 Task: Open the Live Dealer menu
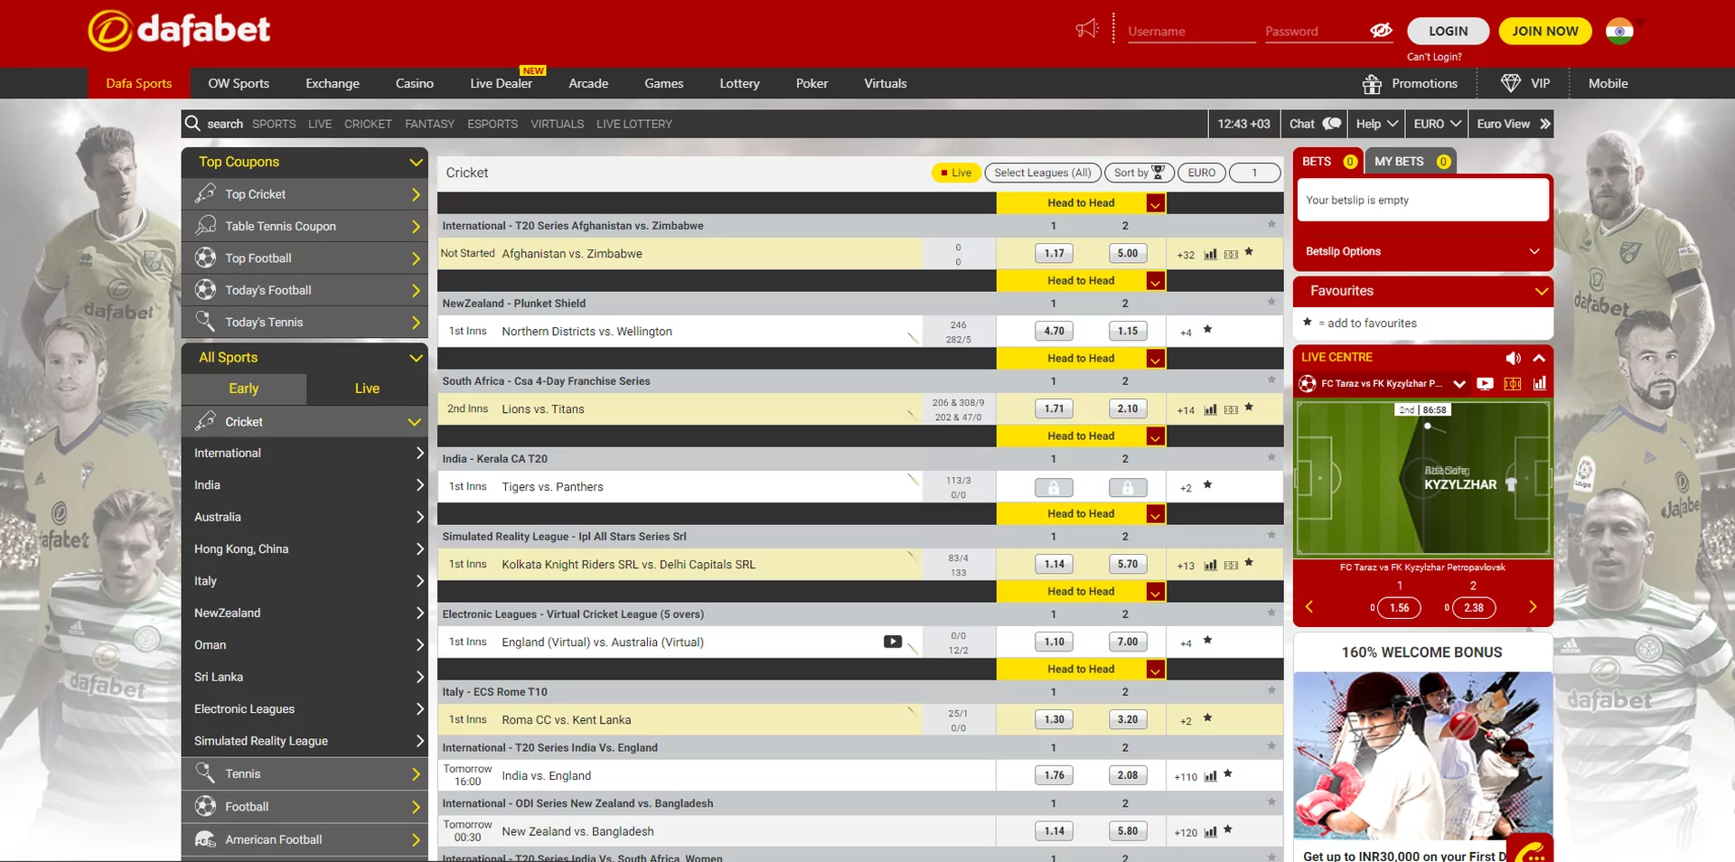click(x=501, y=83)
